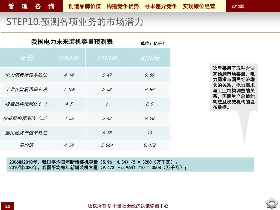Click the cell value 4.14
The width and height of the screenshot is (280, 210).
pyautogui.click(x=69, y=75)
